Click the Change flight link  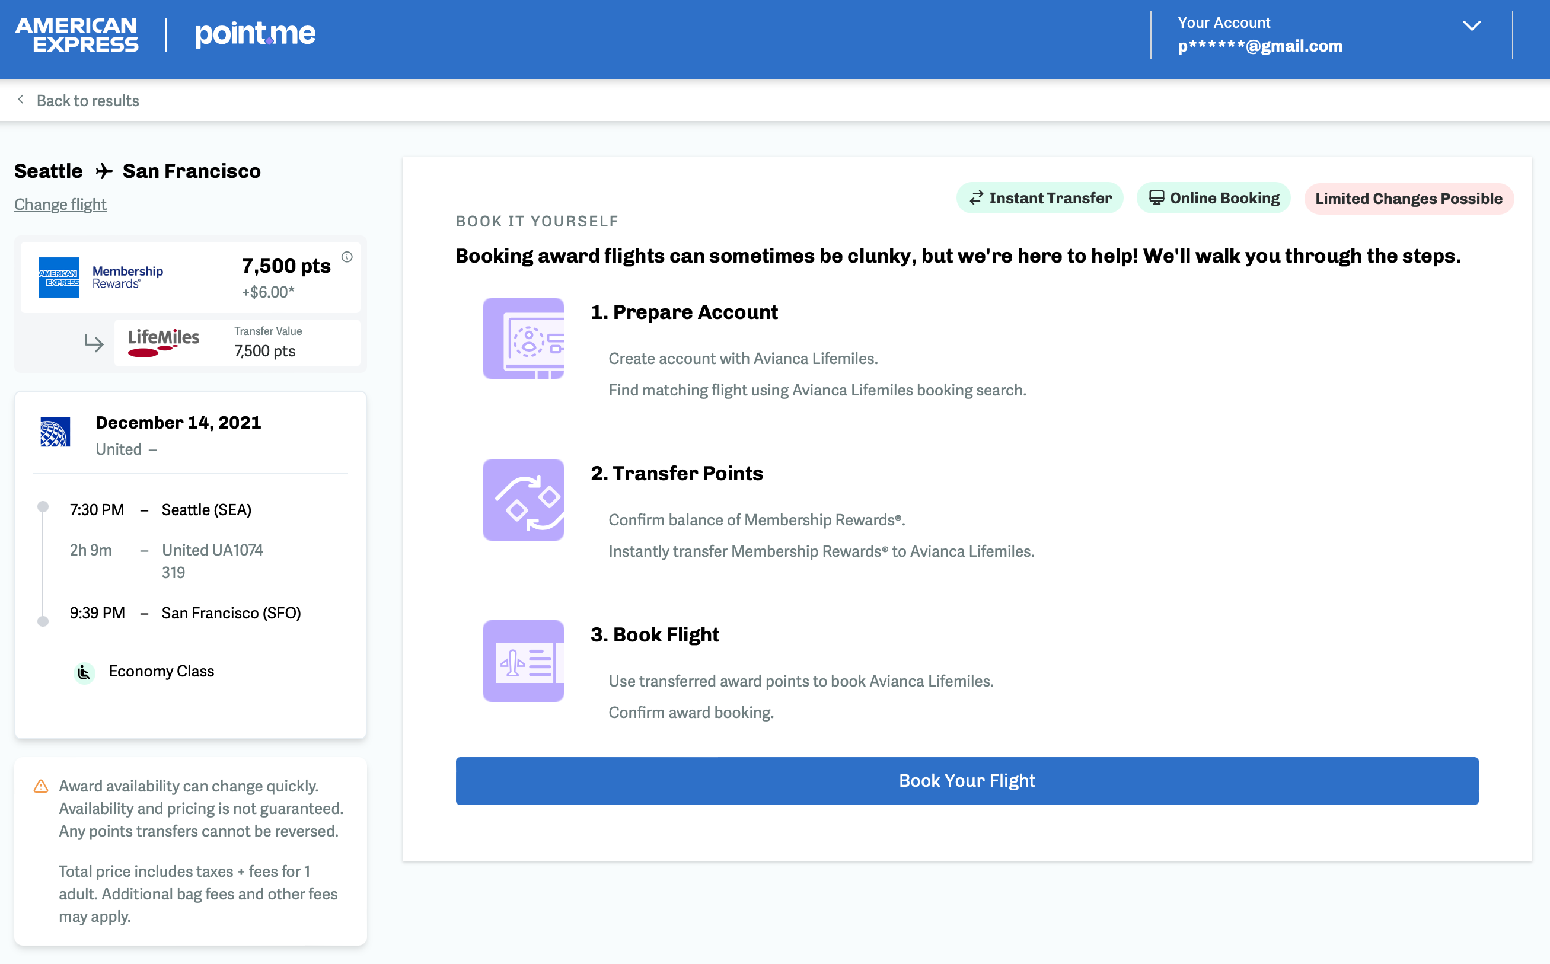(60, 204)
